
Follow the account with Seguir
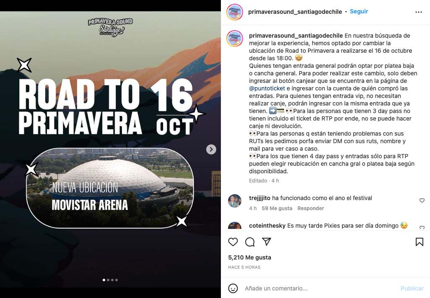coord(359,11)
